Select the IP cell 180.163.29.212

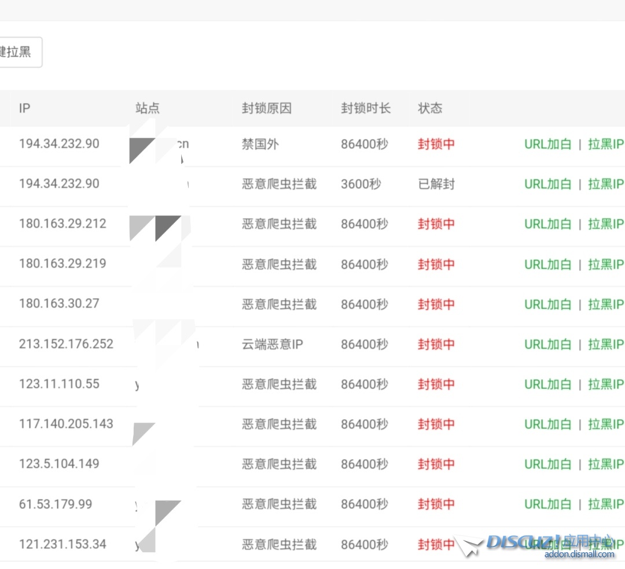[62, 223]
